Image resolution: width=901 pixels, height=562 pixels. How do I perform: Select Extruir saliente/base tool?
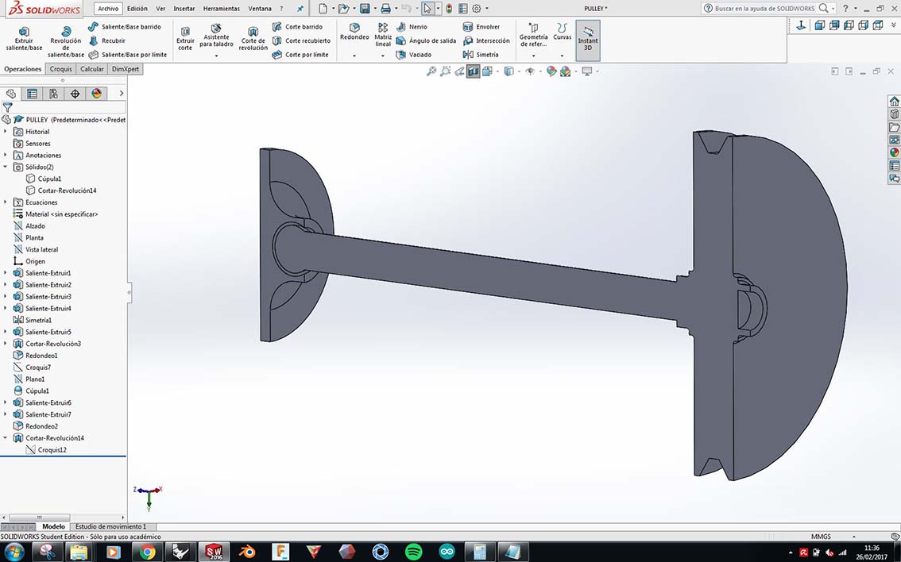[x=24, y=38]
